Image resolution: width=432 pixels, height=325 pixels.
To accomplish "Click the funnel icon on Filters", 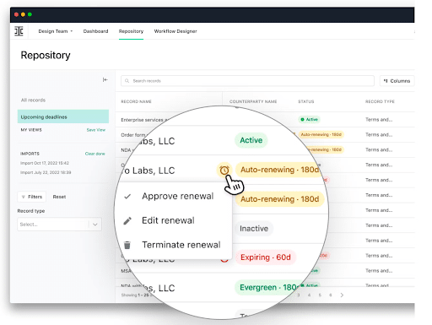I will (24, 197).
